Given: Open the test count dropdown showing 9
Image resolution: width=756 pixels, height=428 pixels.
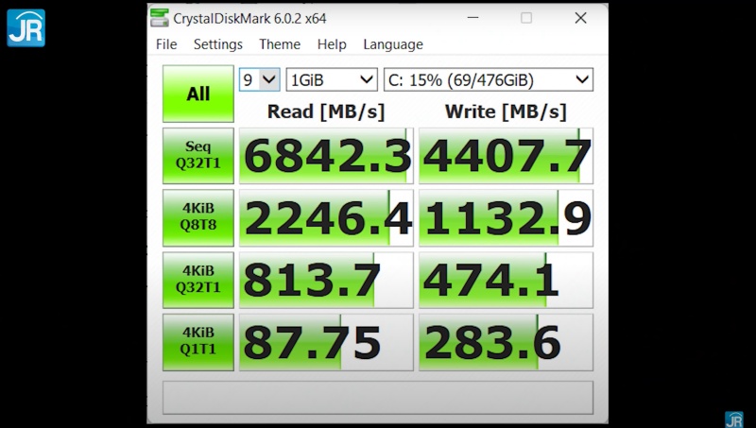Looking at the screenshot, I should coord(260,79).
